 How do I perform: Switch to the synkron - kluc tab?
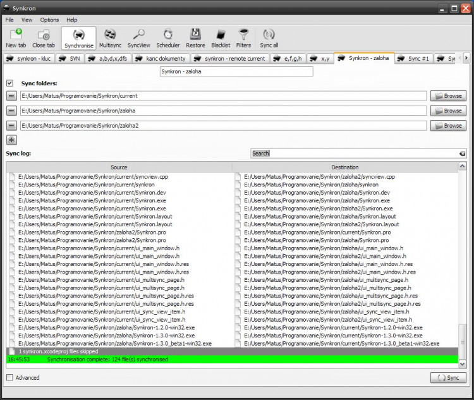click(29, 59)
